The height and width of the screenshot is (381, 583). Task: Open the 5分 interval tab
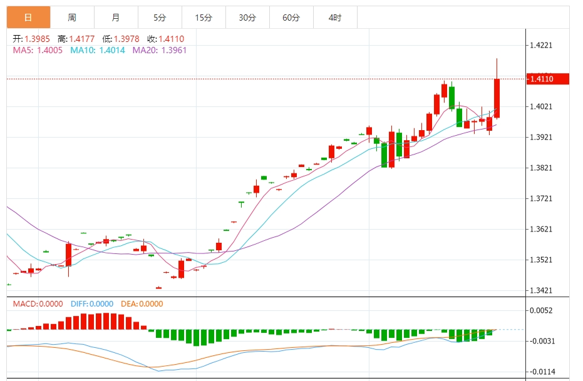pyautogui.click(x=160, y=18)
